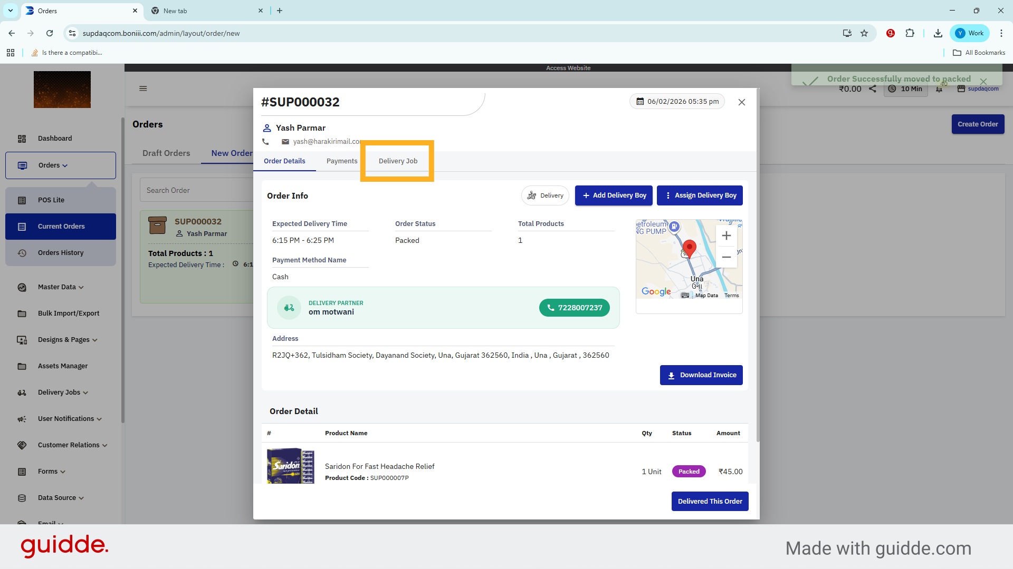The width and height of the screenshot is (1013, 569).
Task: Click Create Order button
Action: [978, 124]
